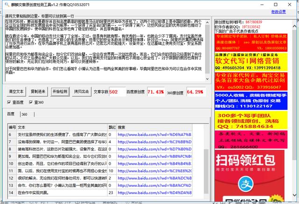
Task: Click the blue Alipay 支 logo icon
Action: [246, 184]
